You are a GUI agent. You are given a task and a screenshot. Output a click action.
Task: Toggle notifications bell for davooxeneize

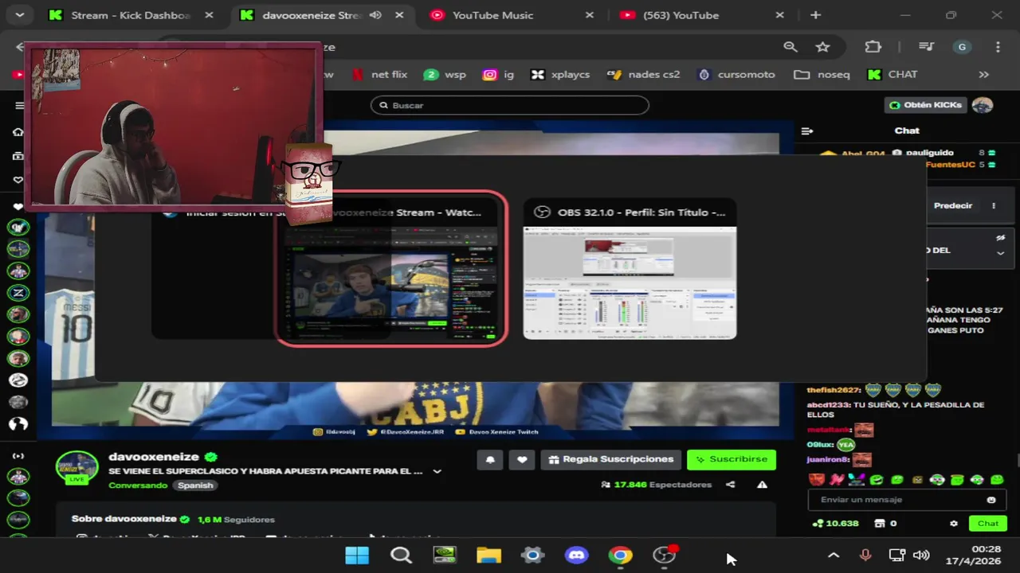click(490, 459)
